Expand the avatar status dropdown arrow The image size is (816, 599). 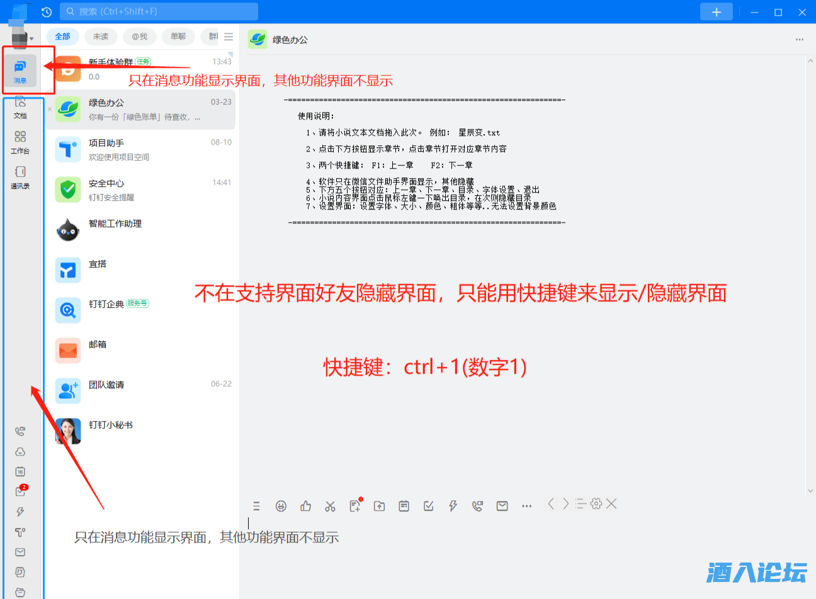coord(31,39)
